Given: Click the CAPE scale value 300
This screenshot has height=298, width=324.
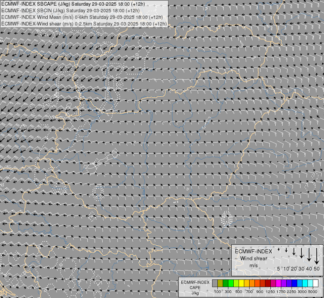Looking at the screenshot, I should point(228,292).
